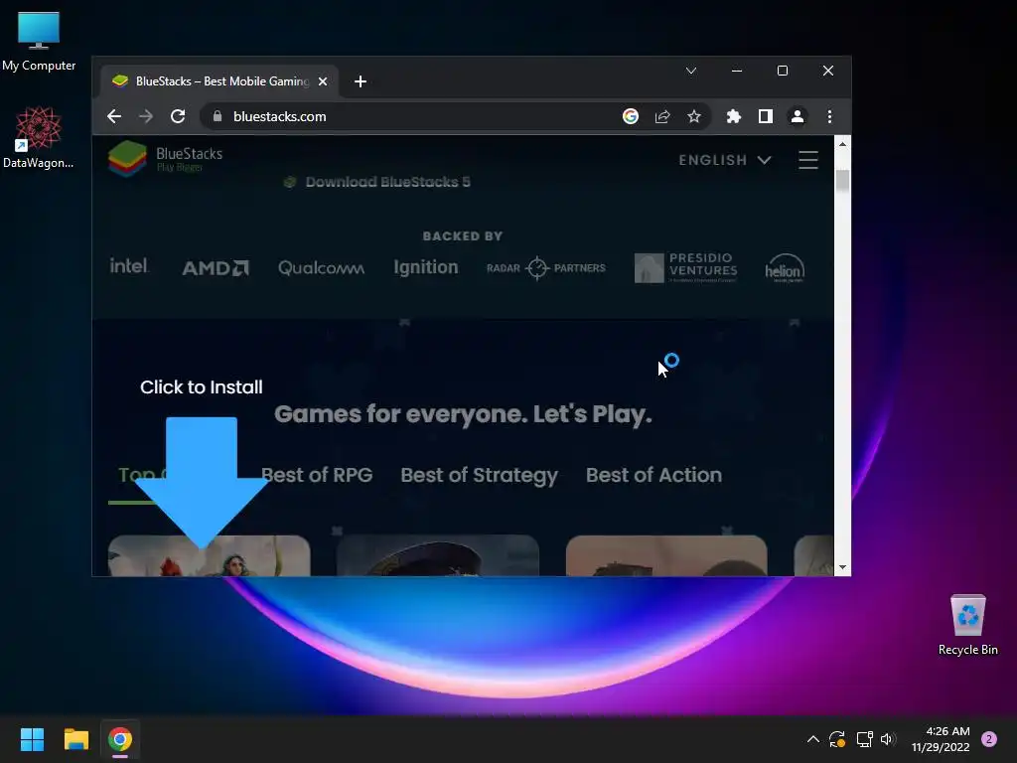Open the third game card thumbnail
The image size is (1017, 763).
tap(666, 556)
